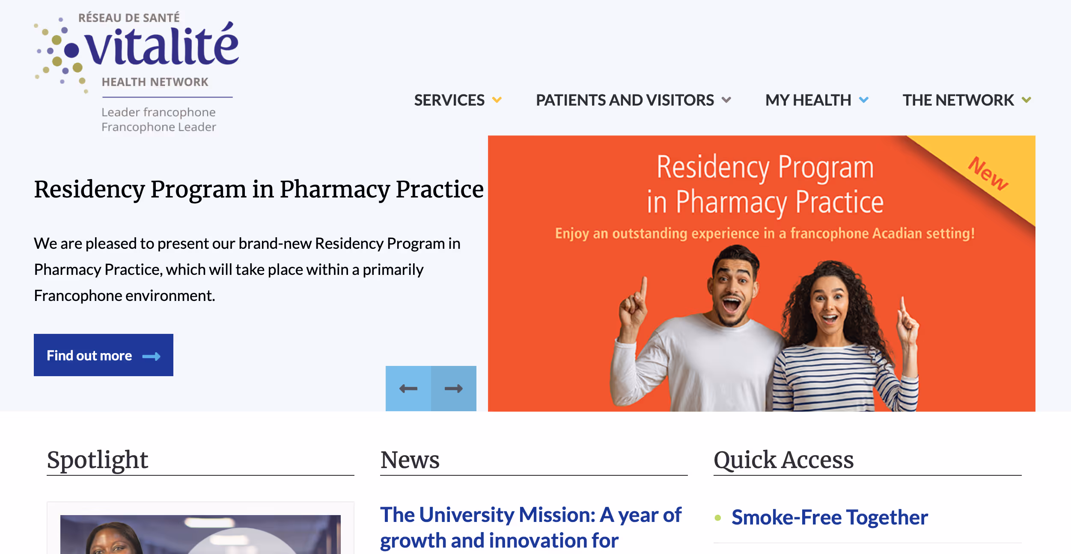Click the yellow chevron beside Services
This screenshot has width=1071, height=554.
(497, 100)
